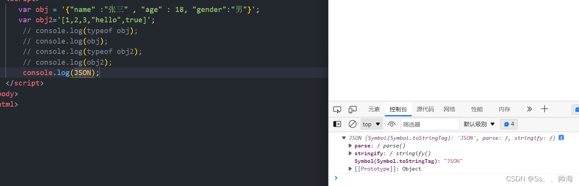Click the live expression eye icon

(x=391, y=124)
